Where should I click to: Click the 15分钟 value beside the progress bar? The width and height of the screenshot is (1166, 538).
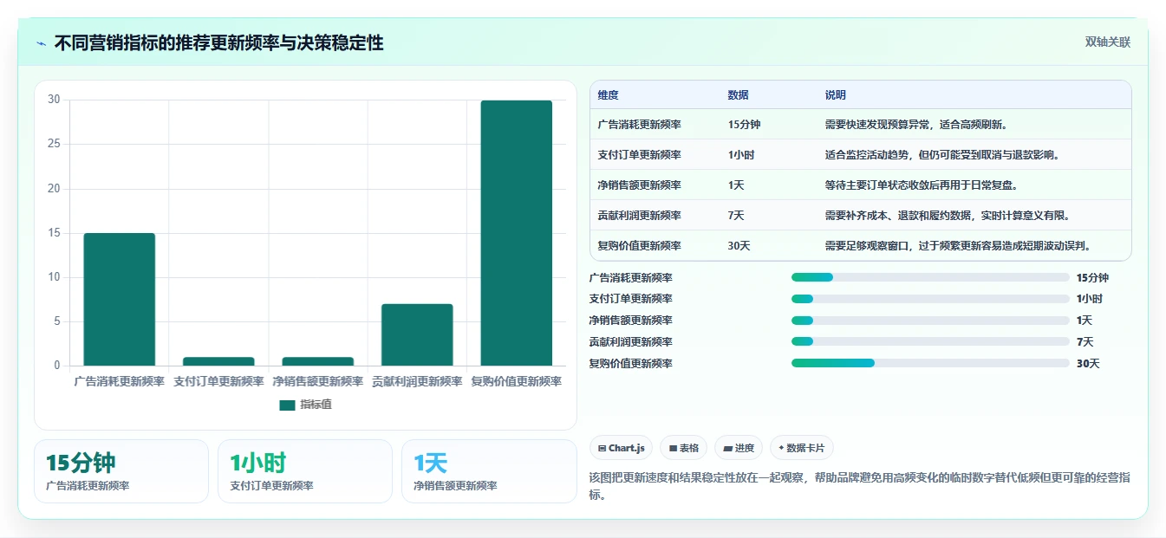1092,278
